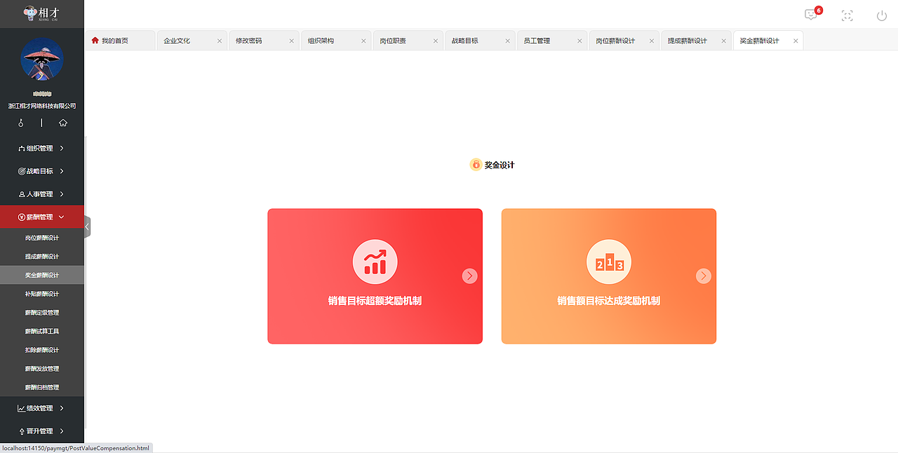The image size is (898, 453).
Task: Open the user avatar picture
Action: 42,59
